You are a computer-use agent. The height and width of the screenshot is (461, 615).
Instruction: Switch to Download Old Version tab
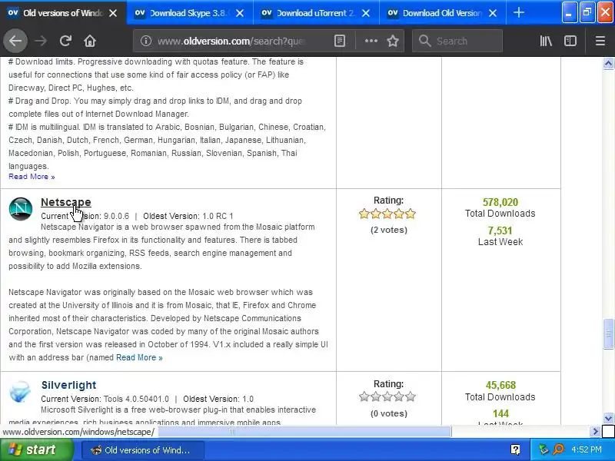pyautogui.click(x=443, y=13)
